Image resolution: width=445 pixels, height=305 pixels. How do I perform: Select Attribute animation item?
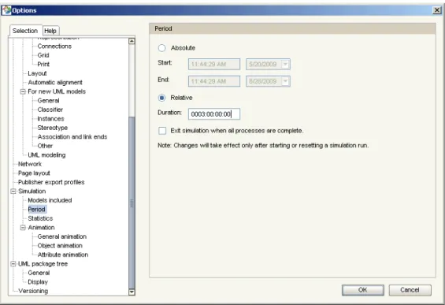tap(63, 255)
